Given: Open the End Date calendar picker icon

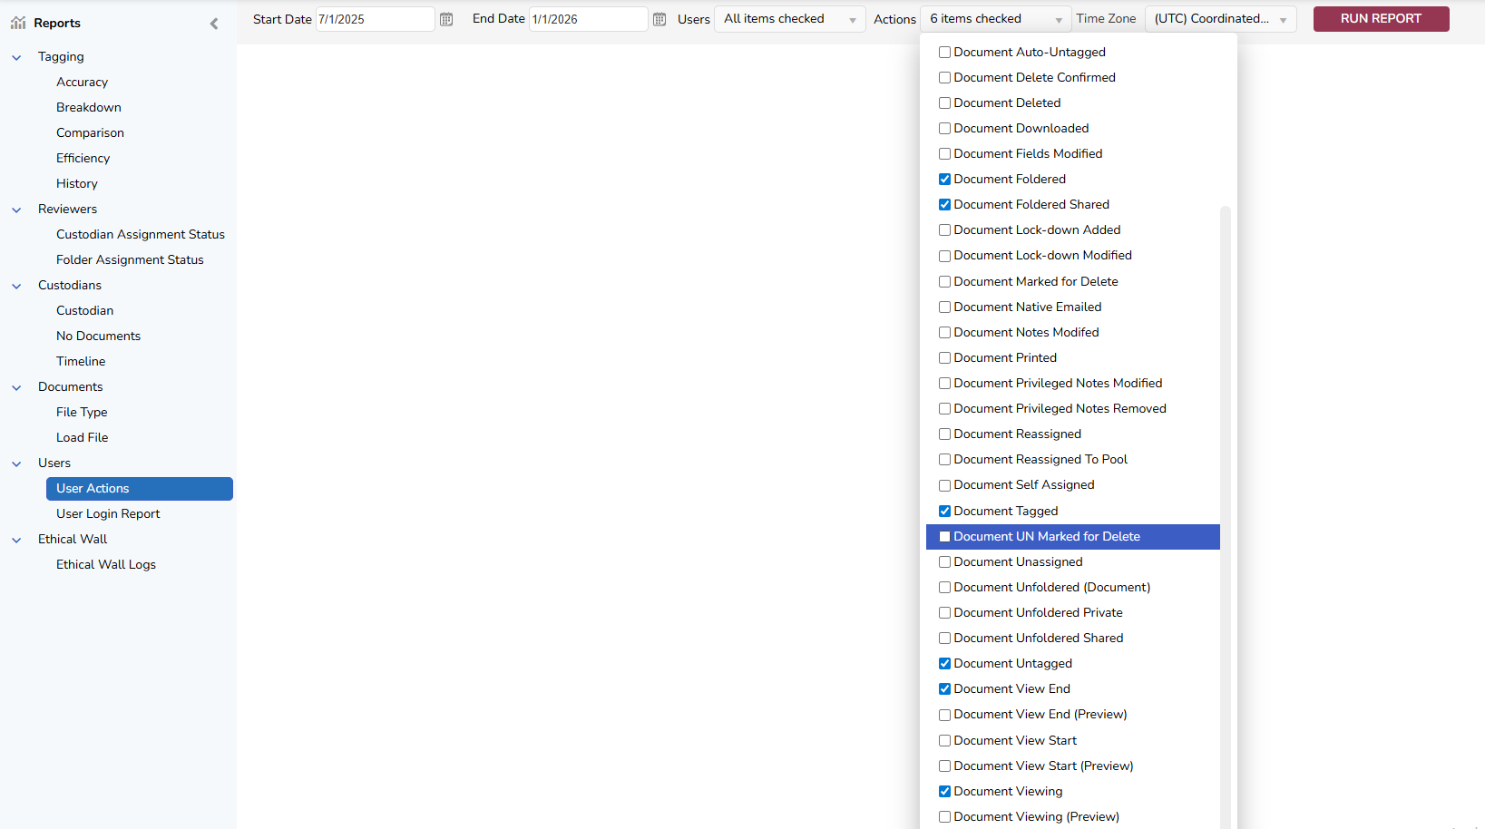Looking at the screenshot, I should (659, 19).
